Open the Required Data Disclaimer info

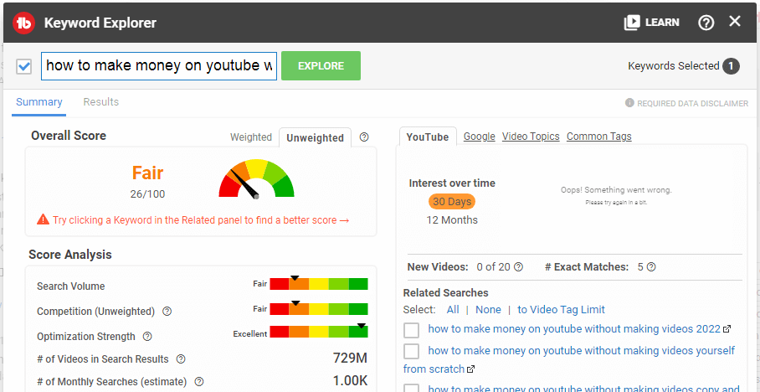(x=687, y=103)
